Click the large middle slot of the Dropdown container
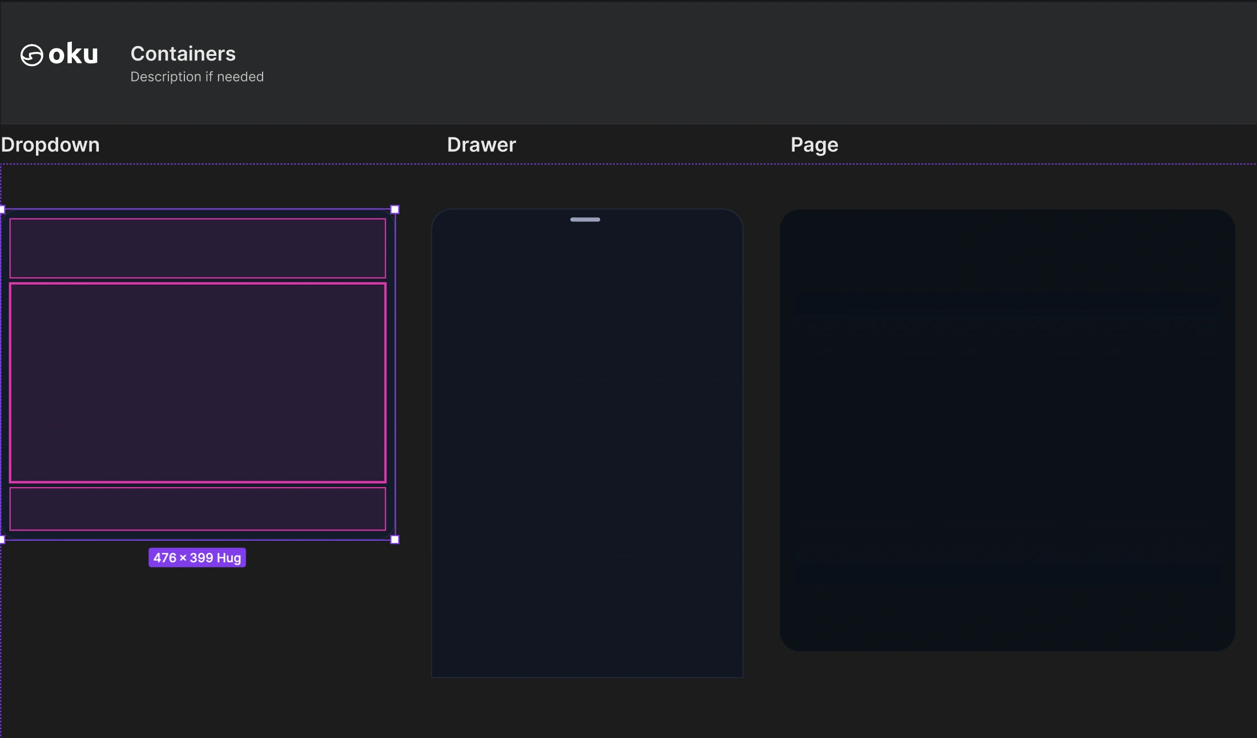 (x=198, y=383)
